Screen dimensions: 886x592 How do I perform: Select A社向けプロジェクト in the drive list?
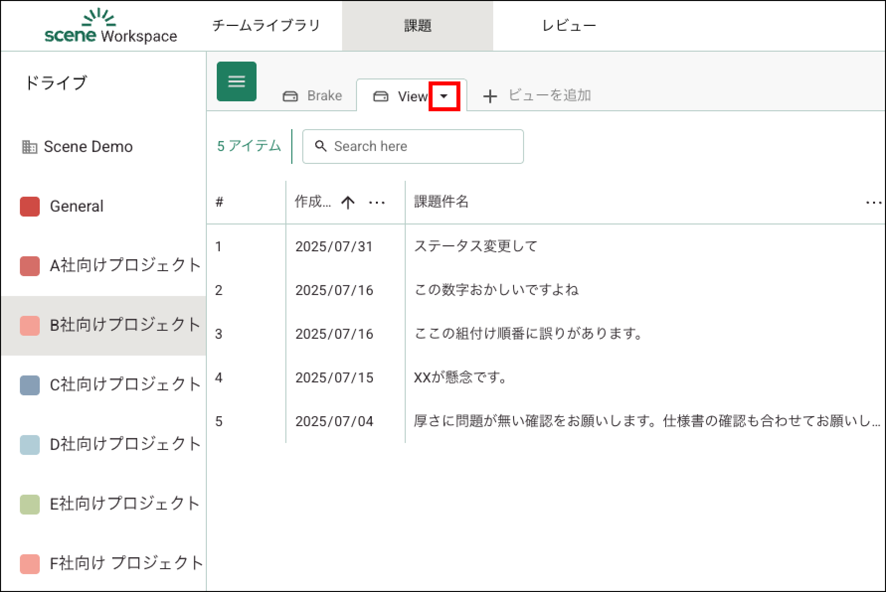[x=124, y=266]
